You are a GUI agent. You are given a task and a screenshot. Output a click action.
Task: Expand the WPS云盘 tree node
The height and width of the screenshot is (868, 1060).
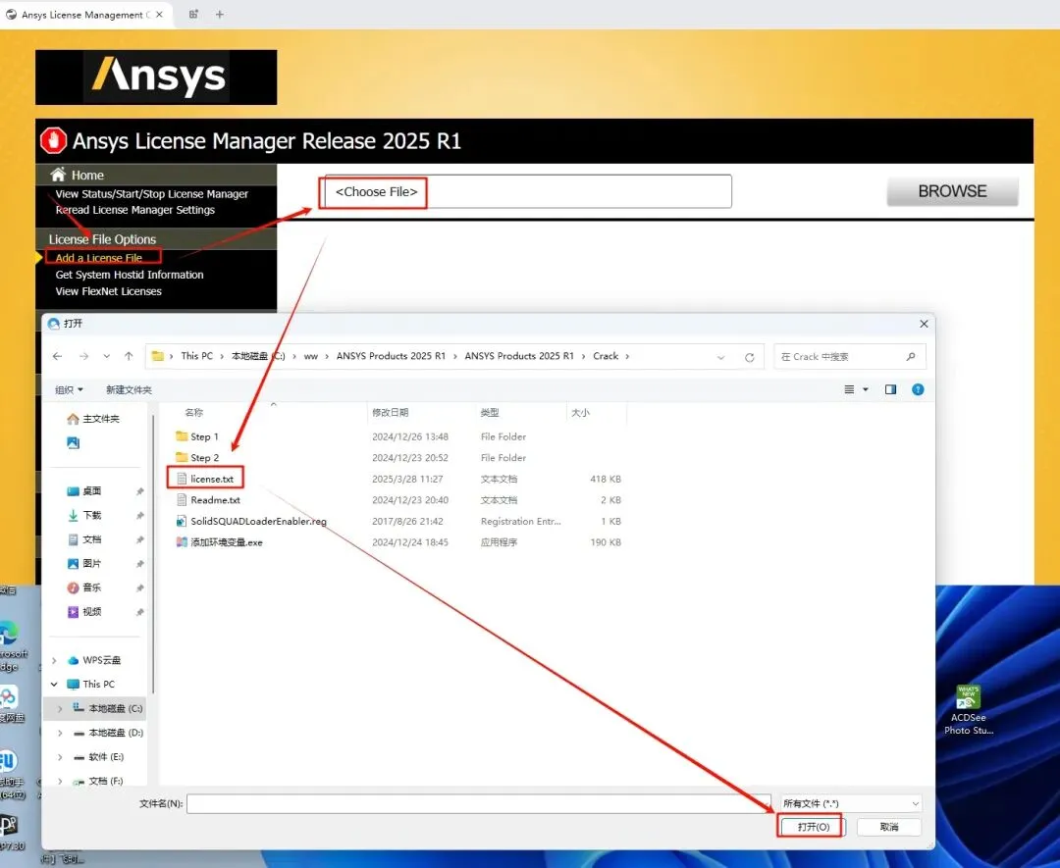(54, 660)
